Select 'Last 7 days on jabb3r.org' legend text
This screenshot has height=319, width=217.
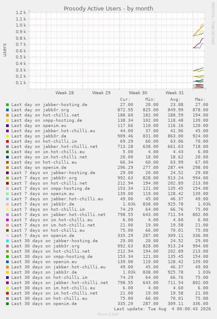pyautogui.click(x=44, y=178)
